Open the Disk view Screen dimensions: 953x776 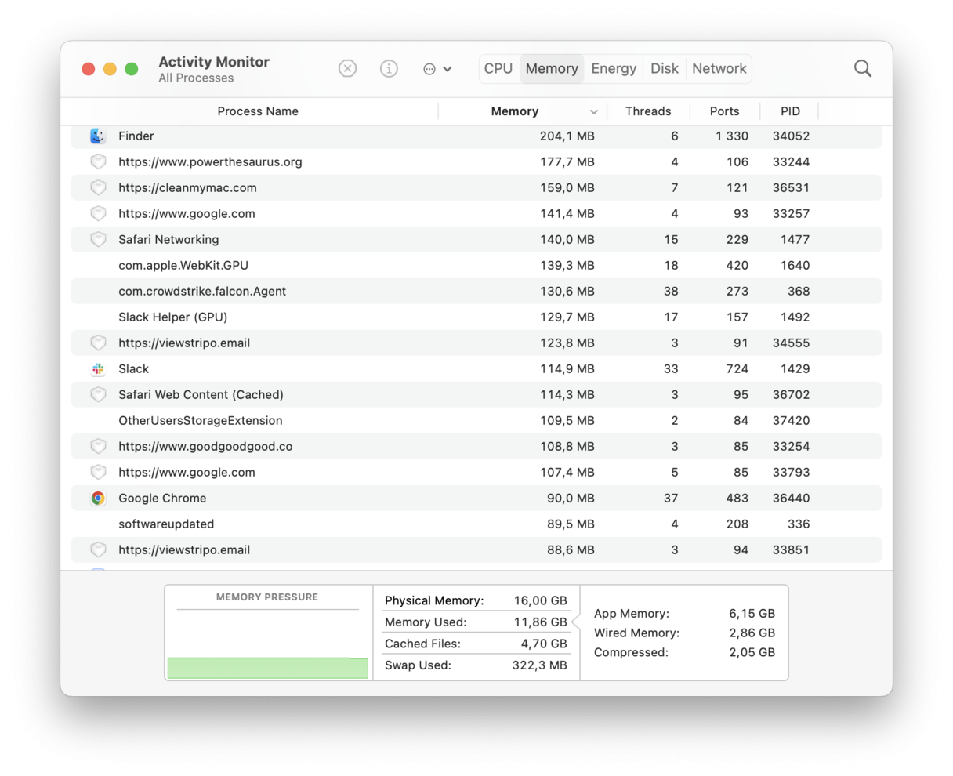665,68
